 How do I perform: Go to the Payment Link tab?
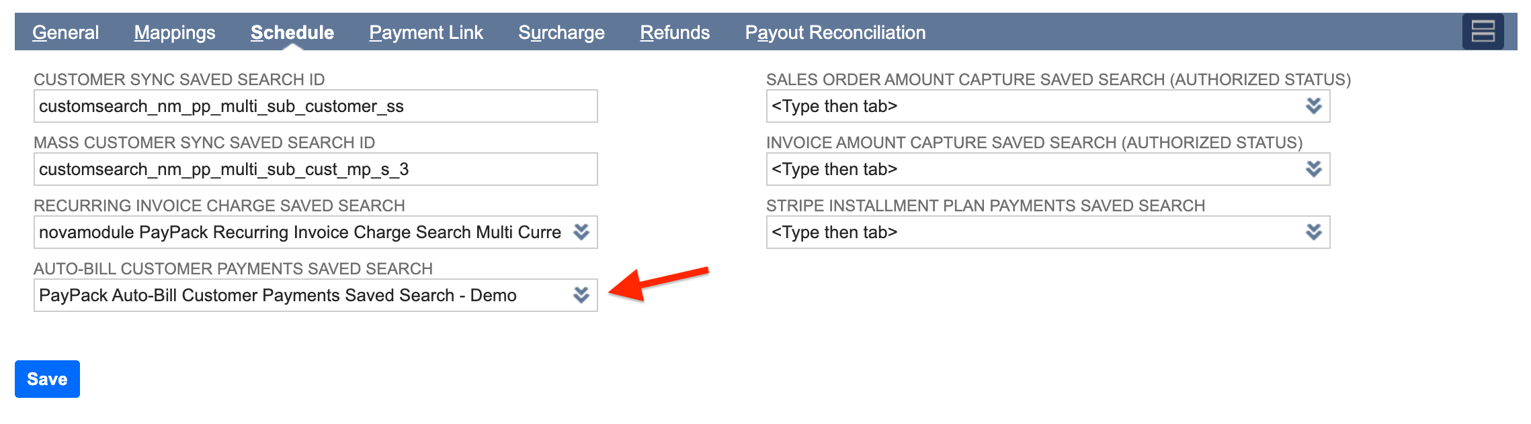tap(427, 32)
